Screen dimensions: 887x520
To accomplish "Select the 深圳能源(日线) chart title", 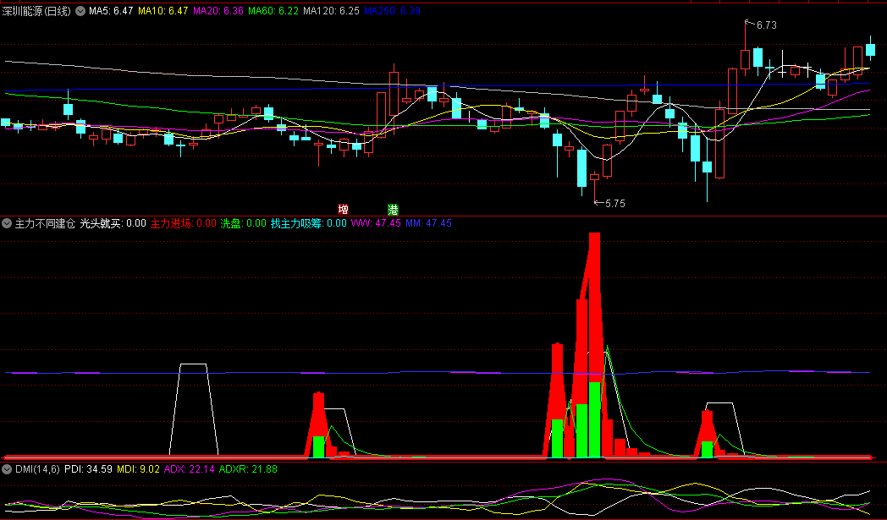I will tap(36, 11).
